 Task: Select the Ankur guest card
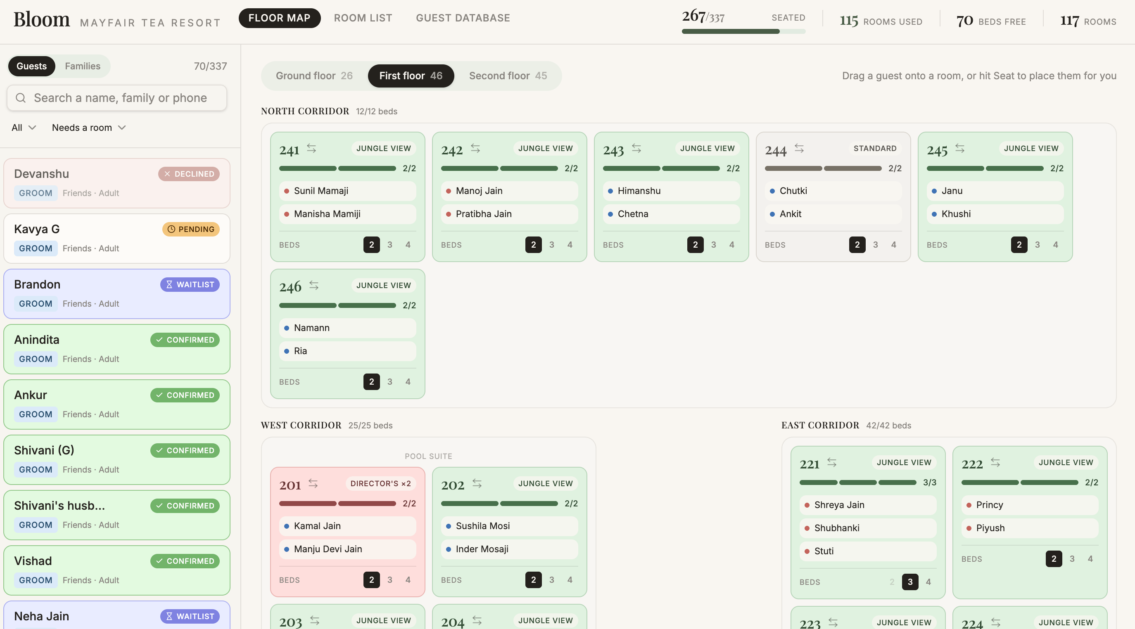pos(117,404)
